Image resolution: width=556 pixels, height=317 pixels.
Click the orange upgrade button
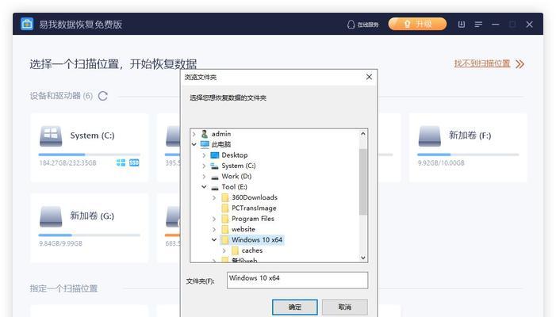pos(417,24)
